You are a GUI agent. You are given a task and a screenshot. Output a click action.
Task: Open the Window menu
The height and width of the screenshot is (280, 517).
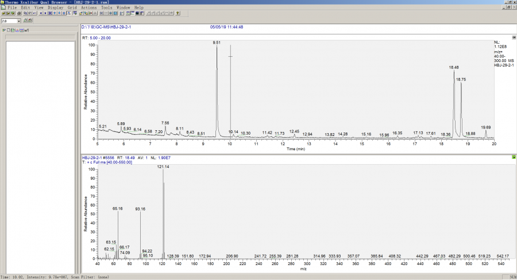(x=124, y=7)
